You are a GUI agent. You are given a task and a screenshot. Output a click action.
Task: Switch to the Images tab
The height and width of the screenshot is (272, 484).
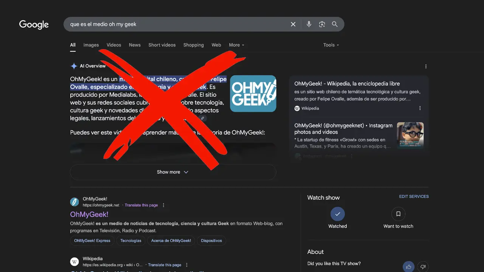click(x=91, y=45)
